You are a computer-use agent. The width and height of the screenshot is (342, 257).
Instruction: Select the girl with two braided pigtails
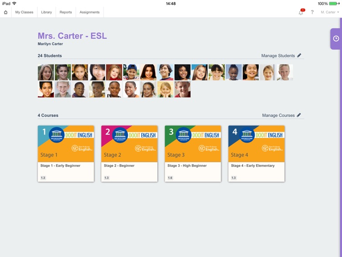[x=148, y=89]
